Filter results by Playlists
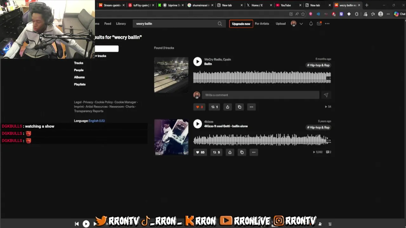406x228 pixels. [80, 85]
